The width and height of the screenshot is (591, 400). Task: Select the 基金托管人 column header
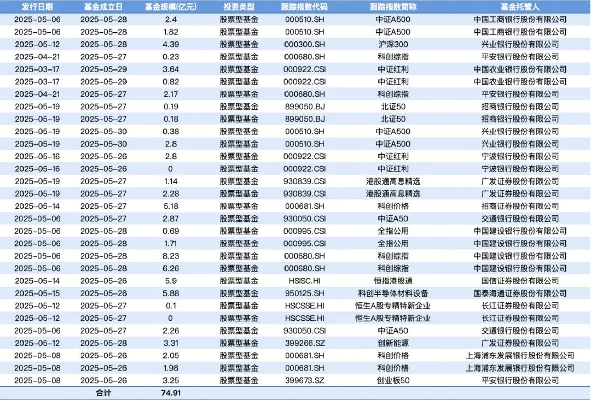[520, 7]
